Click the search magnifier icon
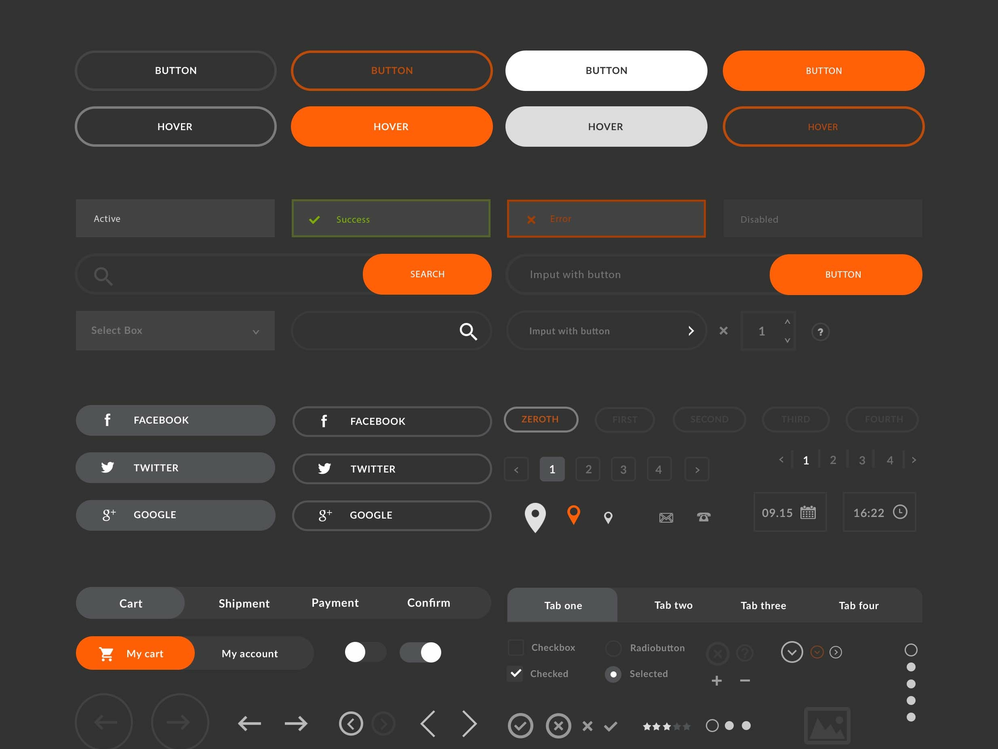The width and height of the screenshot is (998, 749). [103, 274]
